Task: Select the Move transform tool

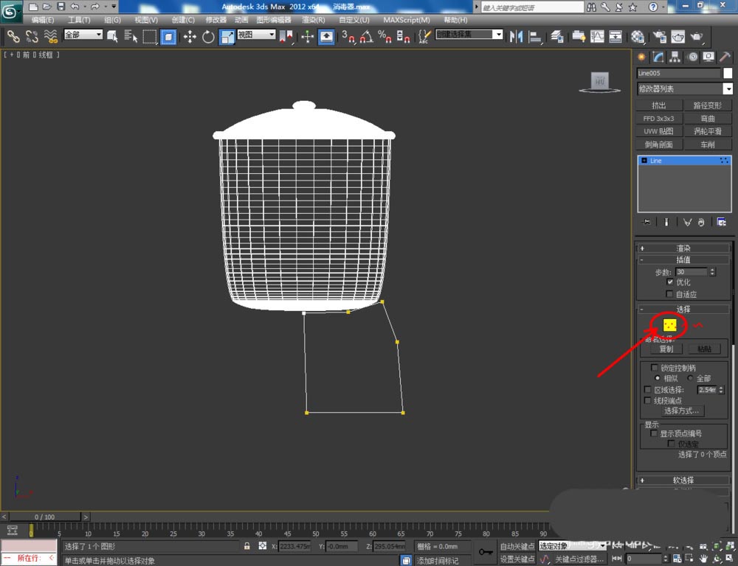Action: pos(190,36)
